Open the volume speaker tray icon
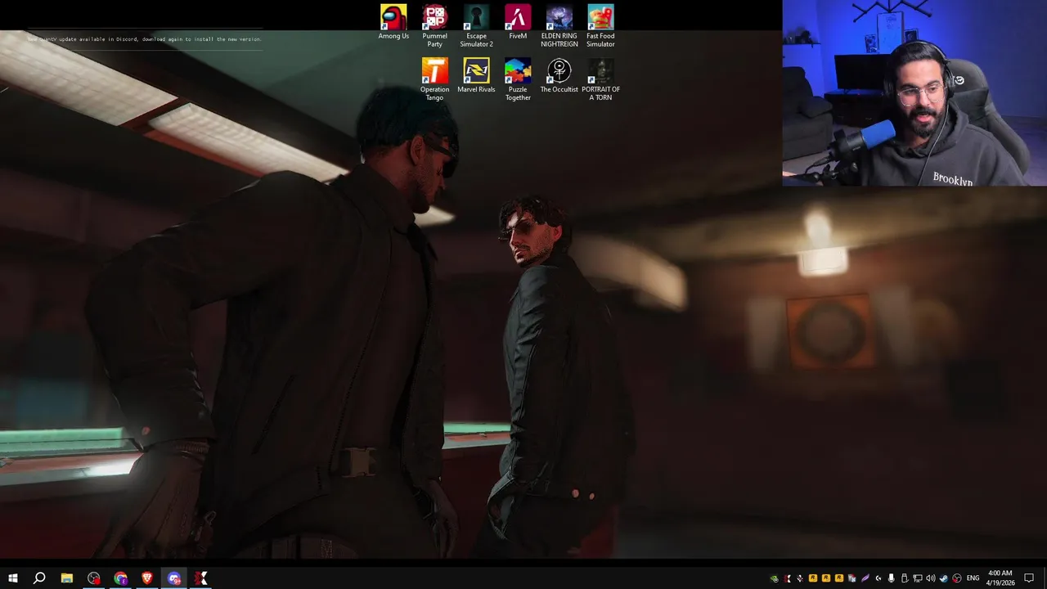The height and width of the screenshot is (589, 1047). click(x=931, y=578)
